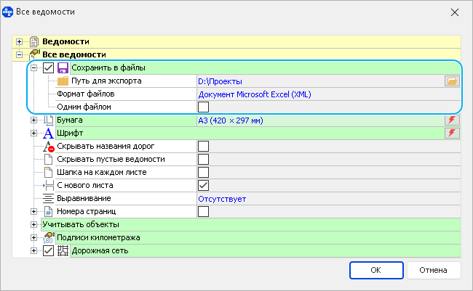Viewport: 473px width, 291px height.
Task: Click the Все ведомости tag icon
Action: pos(35,54)
